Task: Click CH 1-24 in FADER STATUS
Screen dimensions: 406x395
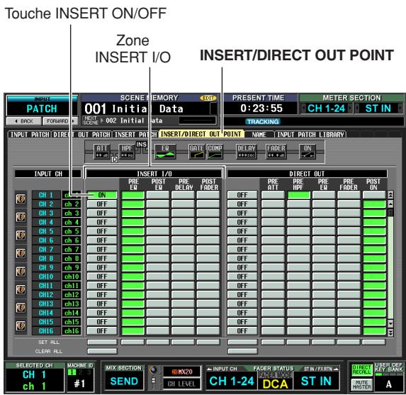Action: pyautogui.click(x=232, y=381)
